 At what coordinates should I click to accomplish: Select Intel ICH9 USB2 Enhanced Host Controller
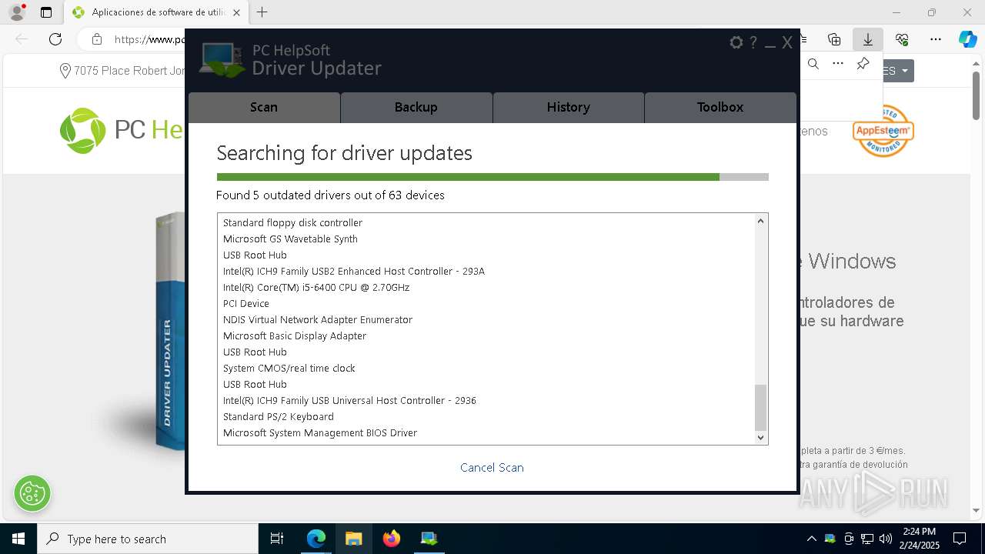pyautogui.click(x=354, y=271)
